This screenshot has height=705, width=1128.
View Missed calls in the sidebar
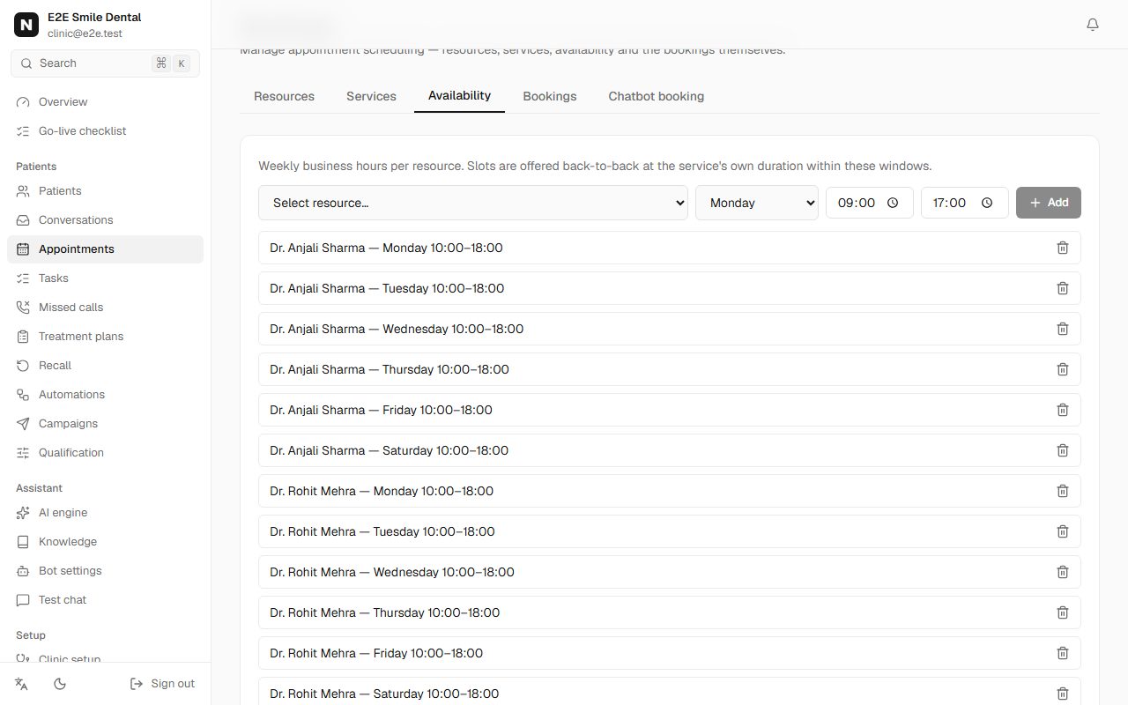point(105,308)
